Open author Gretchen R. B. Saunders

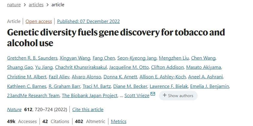[x=32, y=58]
